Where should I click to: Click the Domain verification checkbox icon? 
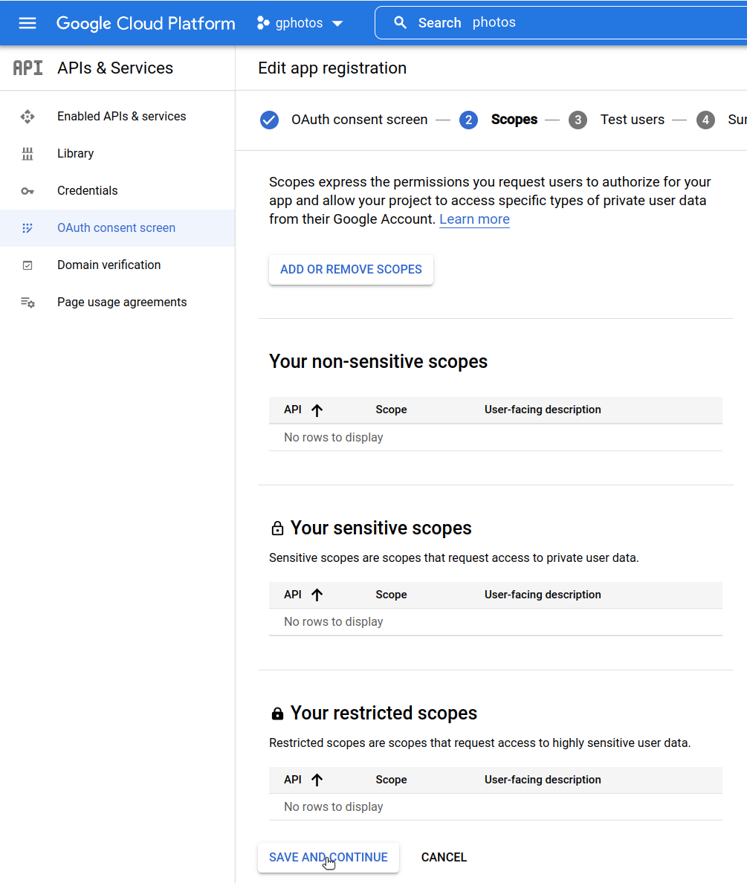pos(28,265)
